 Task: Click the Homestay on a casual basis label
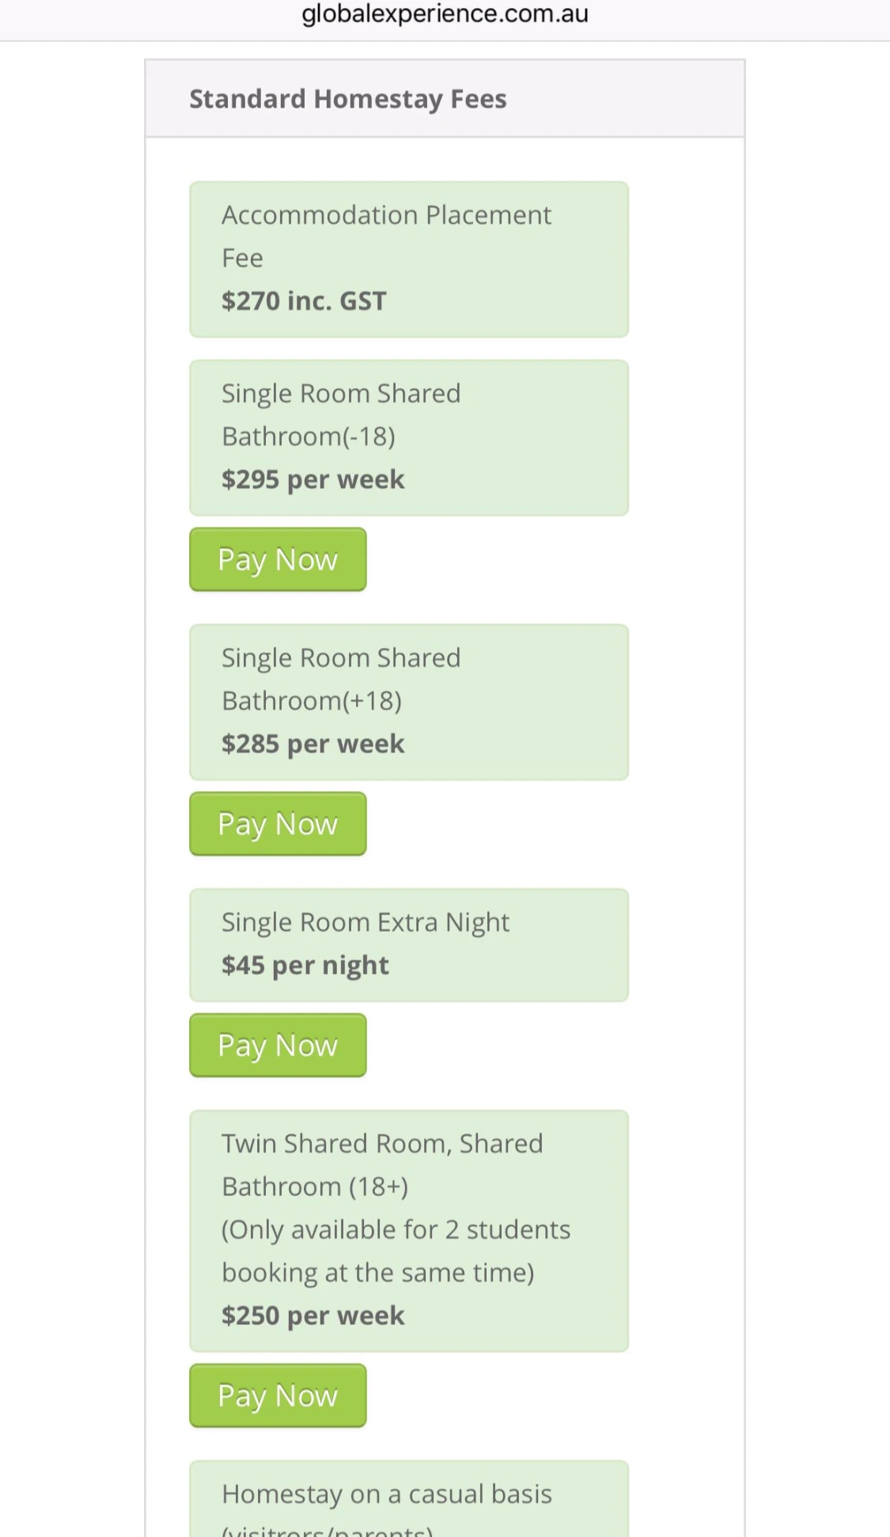[387, 1494]
